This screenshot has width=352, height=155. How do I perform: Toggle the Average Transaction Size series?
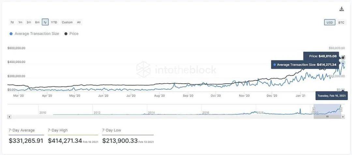coord(35,34)
